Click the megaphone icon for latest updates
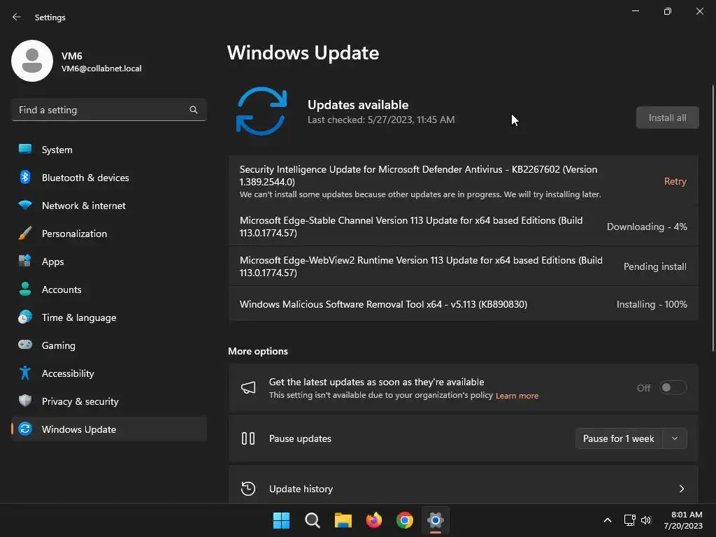 (x=248, y=387)
